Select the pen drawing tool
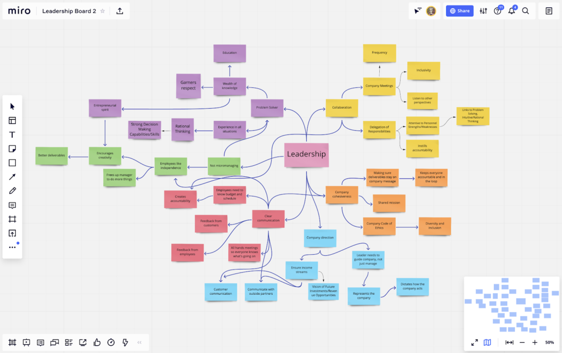The image size is (562, 353). pos(12,190)
